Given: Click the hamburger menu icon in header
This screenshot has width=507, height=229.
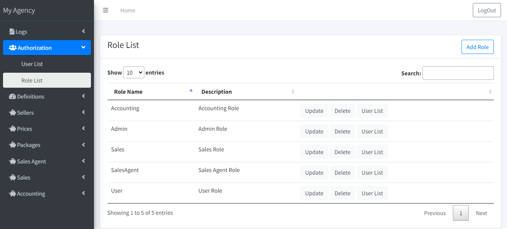Looking at the screenshot, I should [x=106, y=10].
